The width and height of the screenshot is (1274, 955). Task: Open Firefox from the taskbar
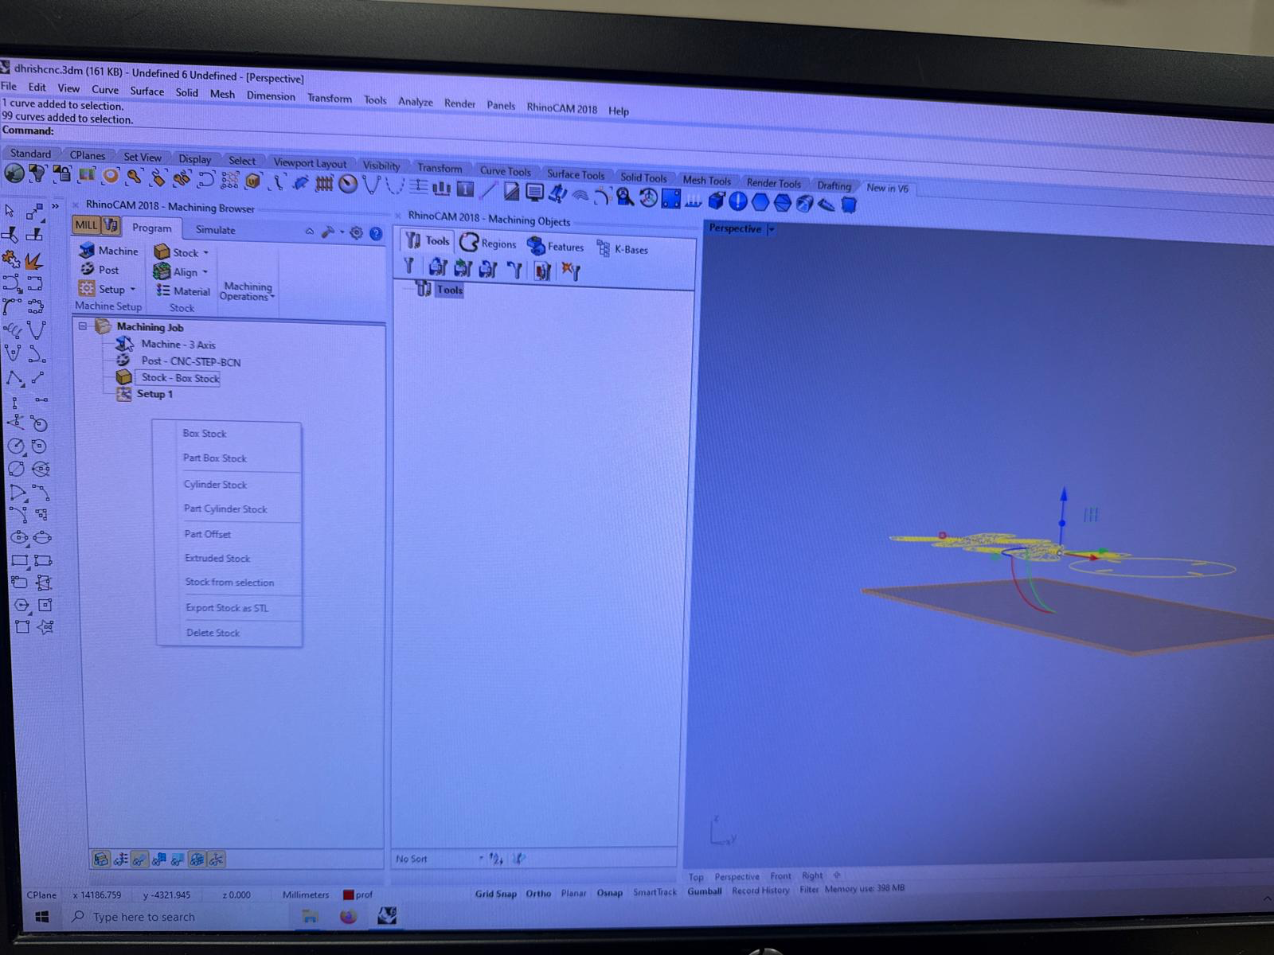pyautogui.click(x=349, y=917)
